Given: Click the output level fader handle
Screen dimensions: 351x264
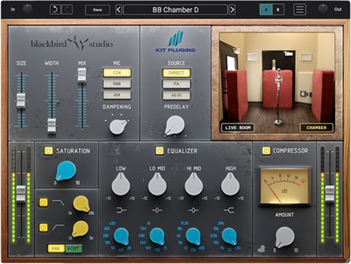Looking at the screenshot, I should 330,193.
